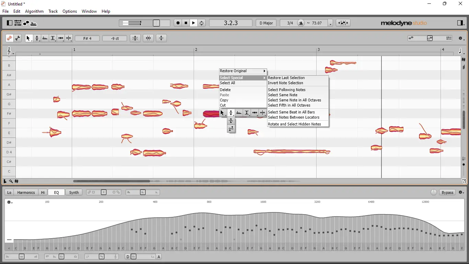Switch to the Synth view

(x=74, y=192)
